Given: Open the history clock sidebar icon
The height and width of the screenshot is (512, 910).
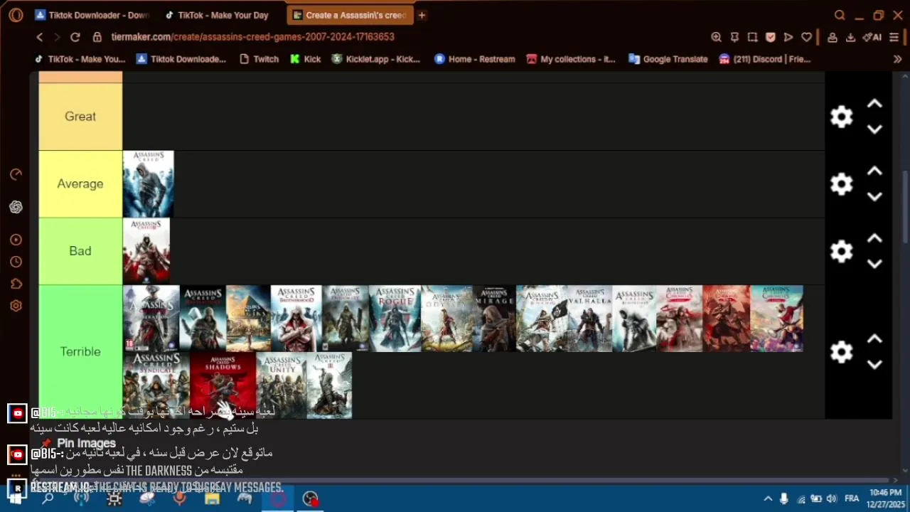Looking at the screenshot, I should coord(16,262).
